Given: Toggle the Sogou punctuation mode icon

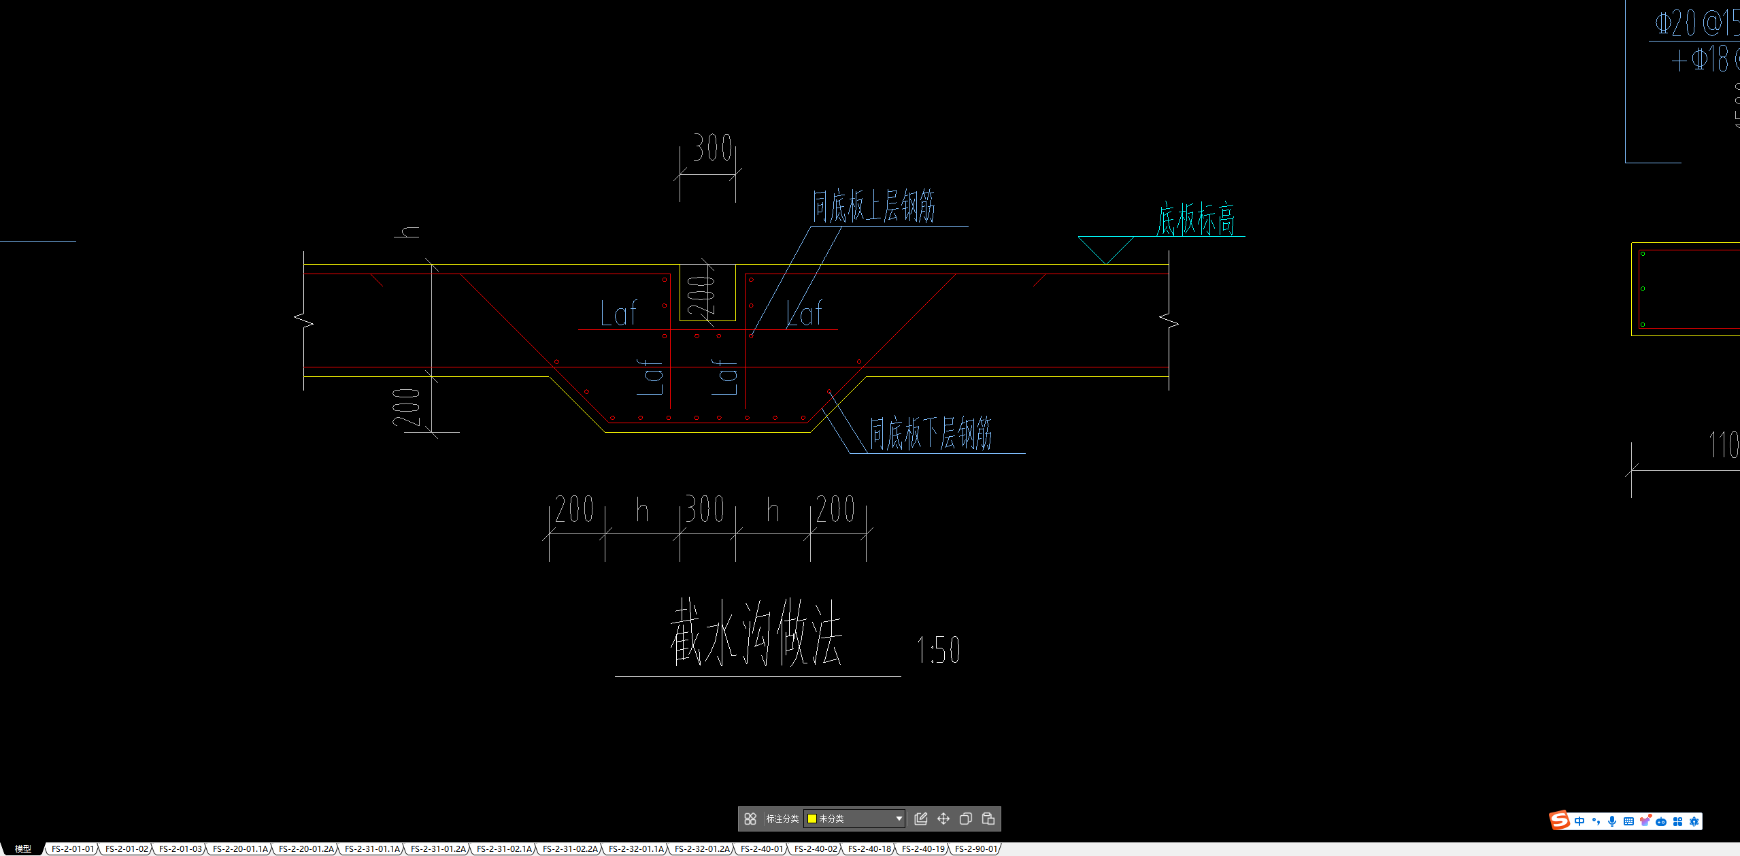Looking at the screenshot, I should click(x=1596, y=821).
